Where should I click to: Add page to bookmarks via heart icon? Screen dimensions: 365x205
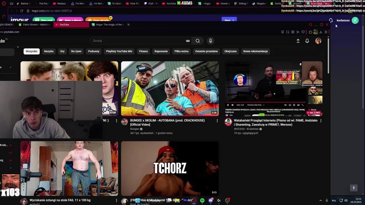click(303, 32)
